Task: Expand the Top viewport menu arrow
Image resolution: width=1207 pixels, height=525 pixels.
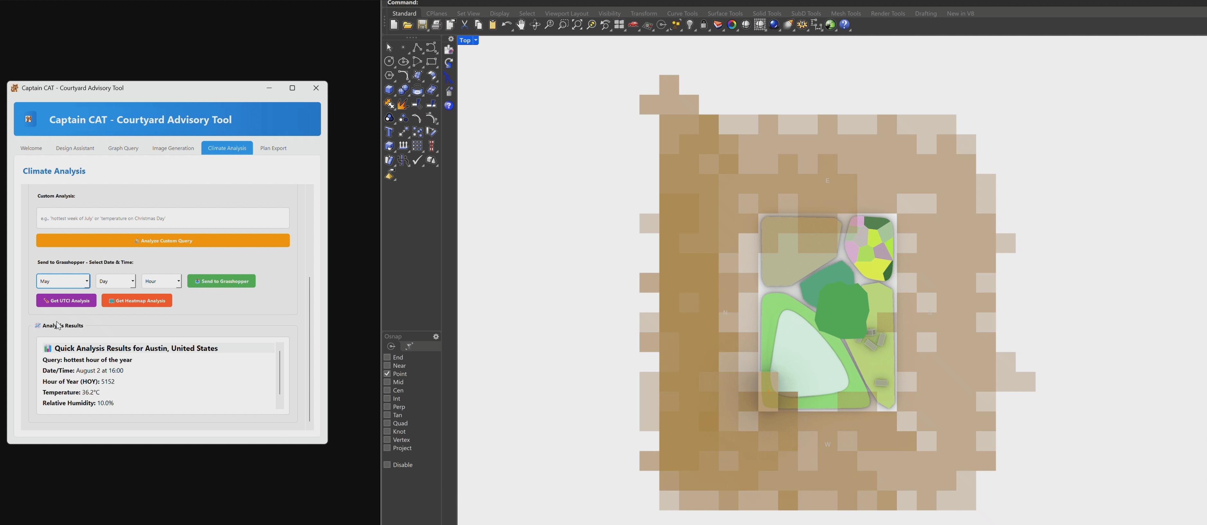Action: pos(476,40)
